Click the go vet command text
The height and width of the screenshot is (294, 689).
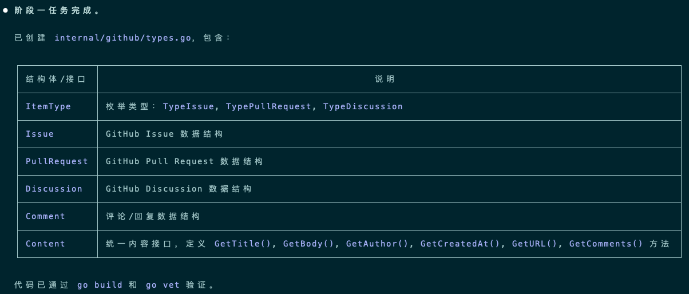coord(163,285)
